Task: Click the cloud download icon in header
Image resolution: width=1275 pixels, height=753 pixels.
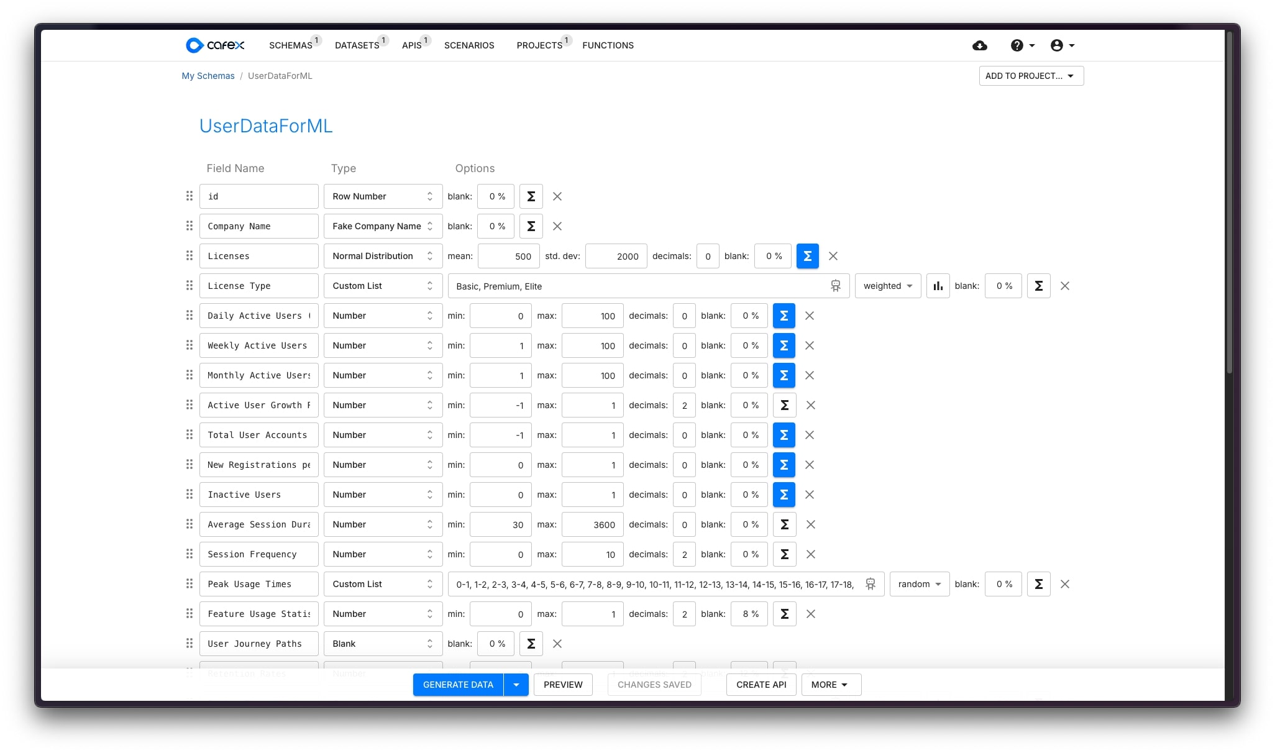Action: (x=980, y=45)
